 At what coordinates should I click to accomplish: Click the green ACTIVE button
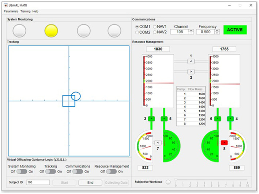[235, 30]
